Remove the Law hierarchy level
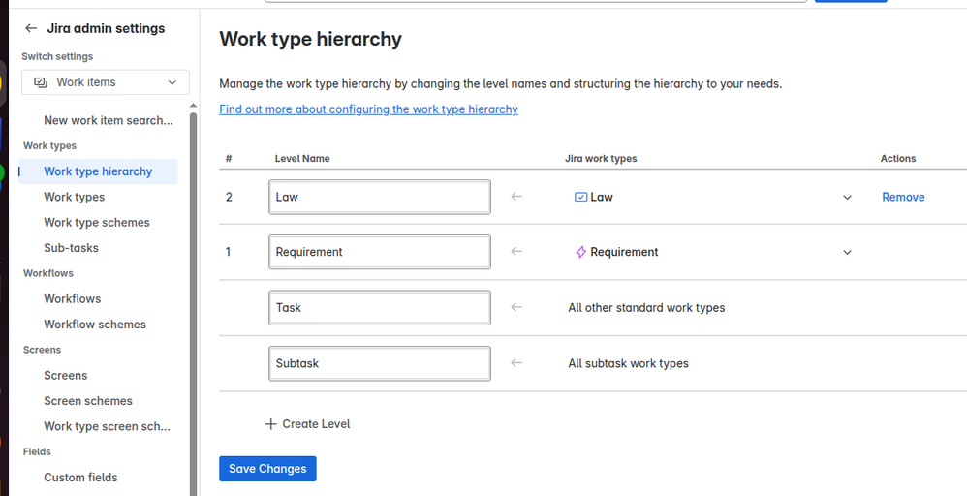The image size is (967, 496). click(x=903, y=197)
